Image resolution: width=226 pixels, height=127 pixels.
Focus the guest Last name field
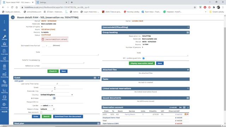48,84
